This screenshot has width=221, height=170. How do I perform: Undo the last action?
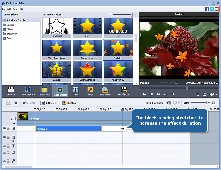25,103
